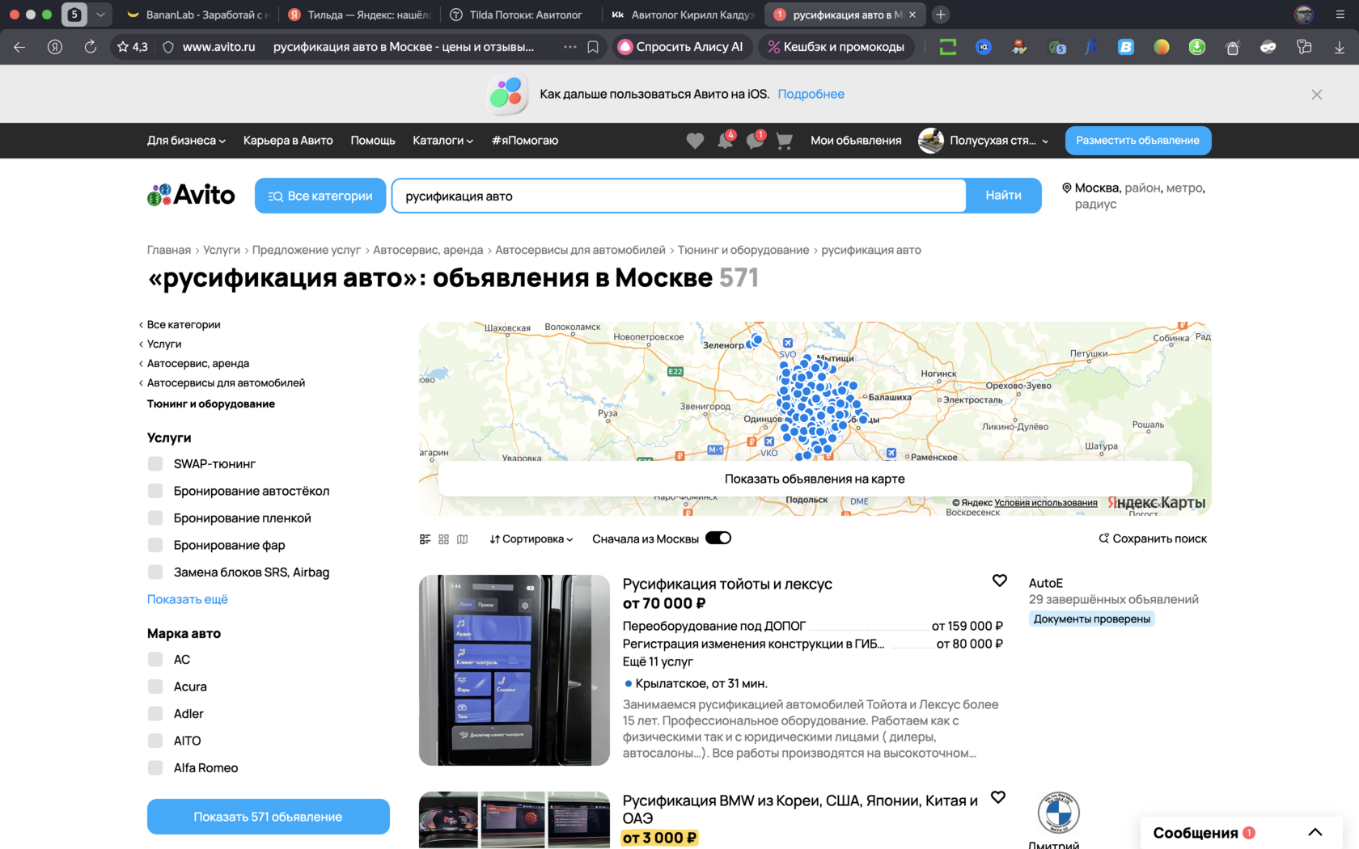
Task: Check the Бронирование автостёкол checkbox
Action: [x=155, y=491]
